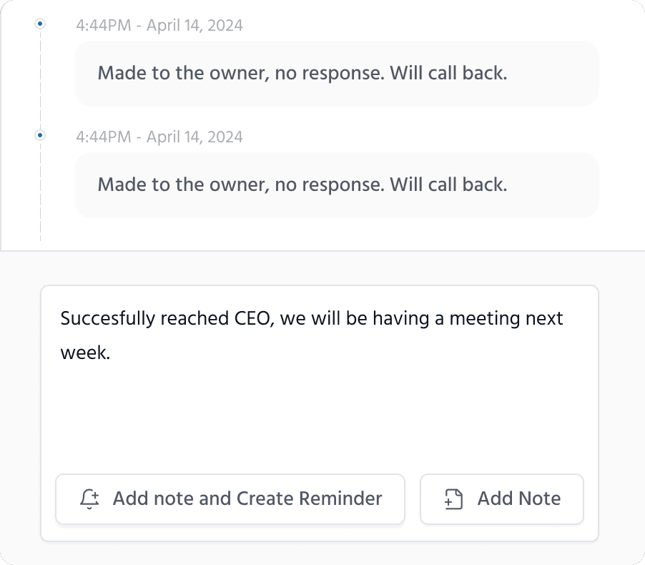Place cursor on the misspelled word 'Succesfully'
This screenshot has height=565, width=645.
[x=104, y=318]
